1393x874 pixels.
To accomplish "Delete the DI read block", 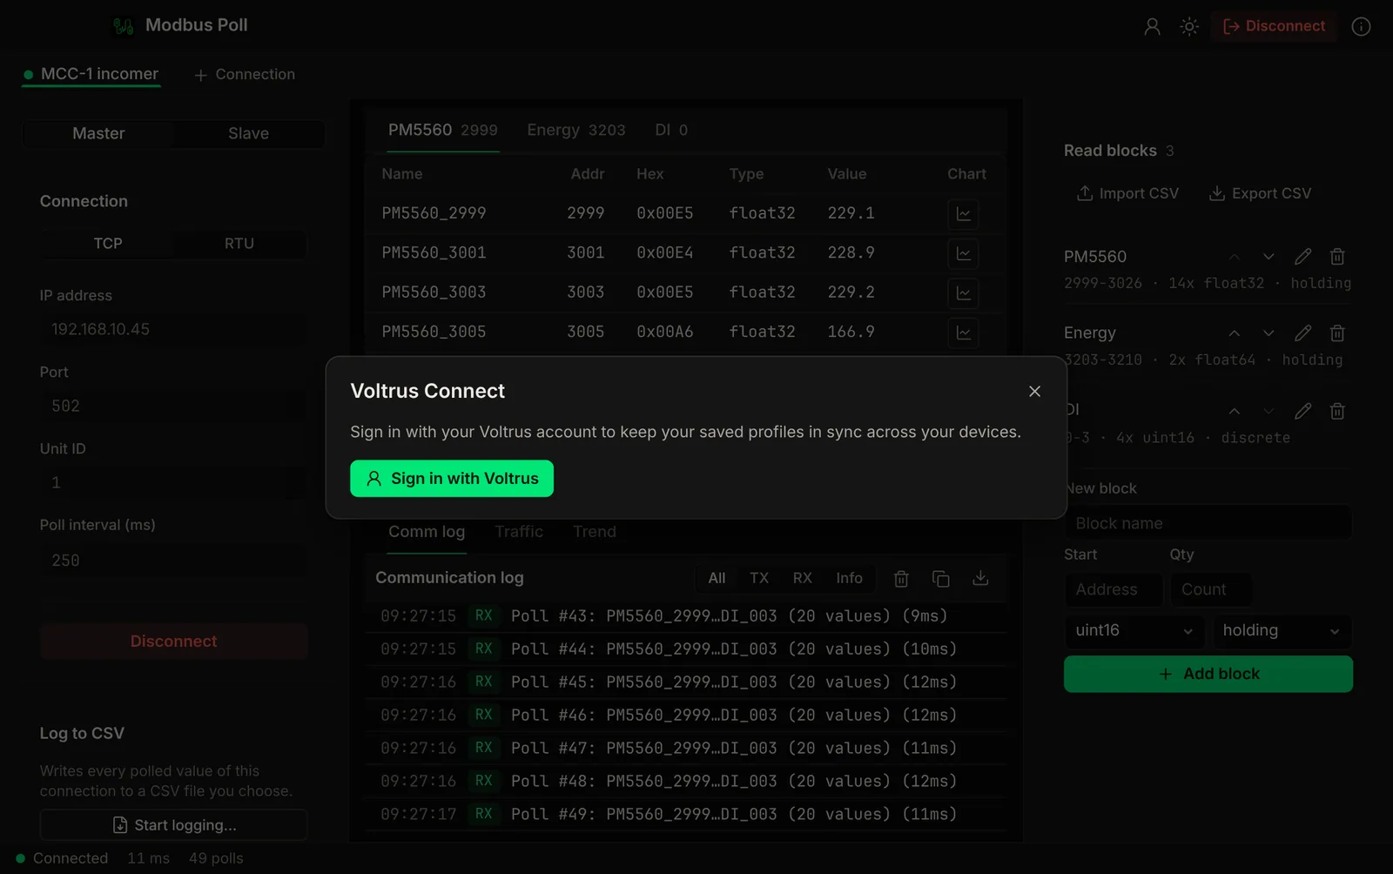I will point(1337,411).
